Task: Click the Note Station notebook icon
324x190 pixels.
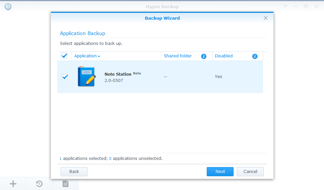Action: coord(87,76)
